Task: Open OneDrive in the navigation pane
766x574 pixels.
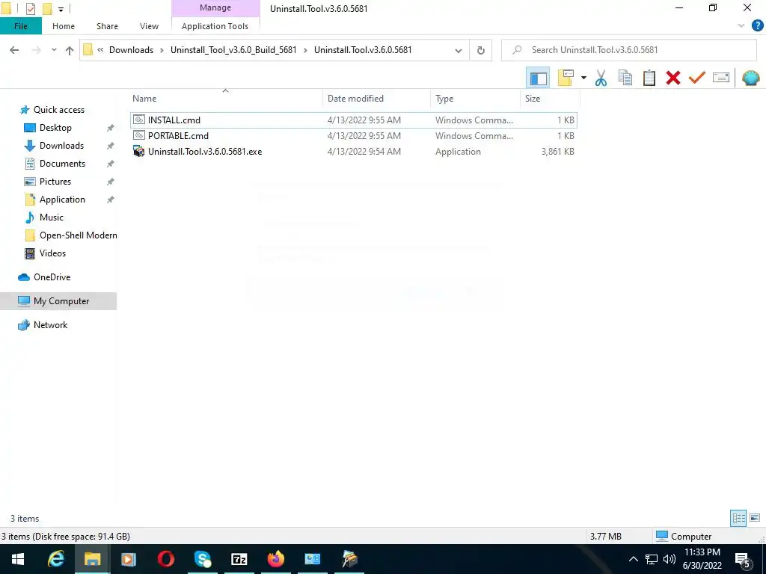Action: 52,277
